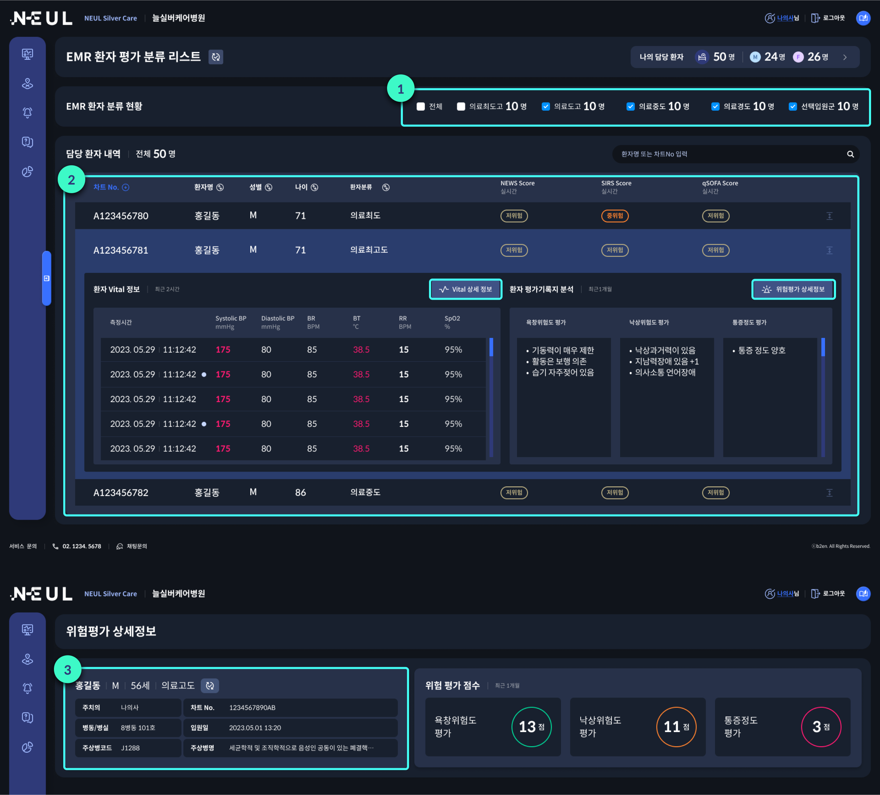Open Vital 상세 정보 button
This screenshot has height=795, width=880.
465,289
